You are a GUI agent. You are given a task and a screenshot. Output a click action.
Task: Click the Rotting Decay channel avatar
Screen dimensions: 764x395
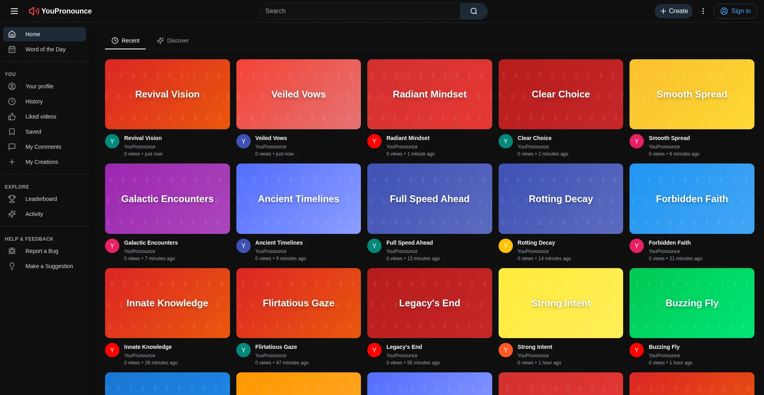(505, 246)
